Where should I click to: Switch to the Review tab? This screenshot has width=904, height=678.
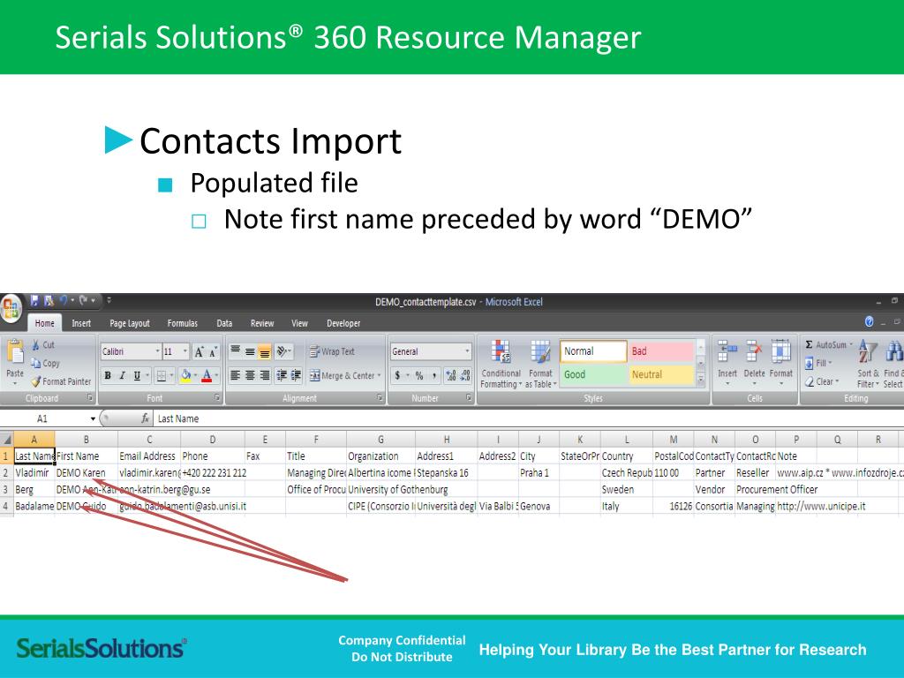[x=262, y=323]
